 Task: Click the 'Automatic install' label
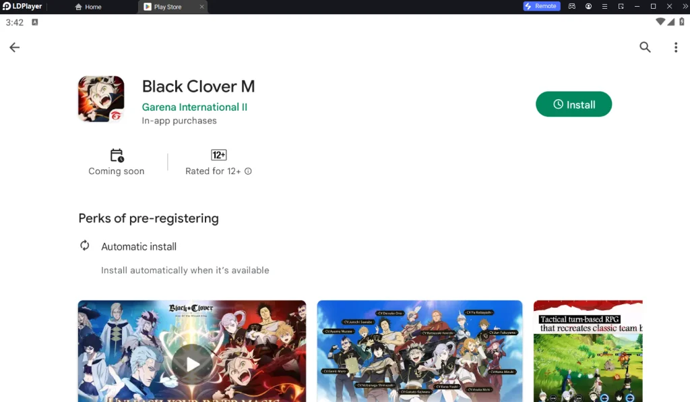[139, 247]
